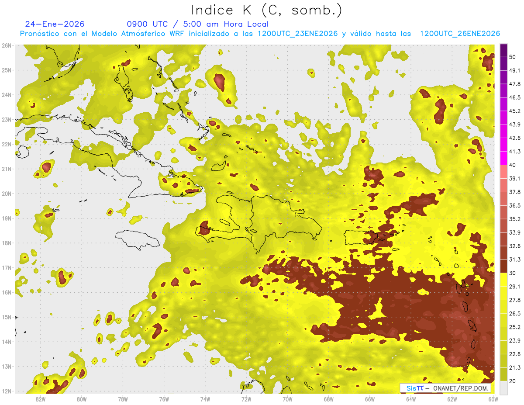
Task: Click the '30' color scale label
Action: pyautogui.click(x=513, y=273)
